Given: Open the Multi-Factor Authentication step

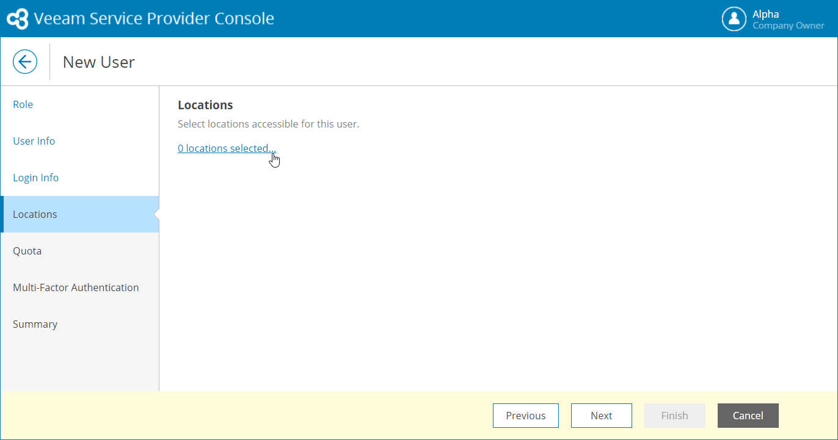Looking at the screenshot, I should point(76,287).
